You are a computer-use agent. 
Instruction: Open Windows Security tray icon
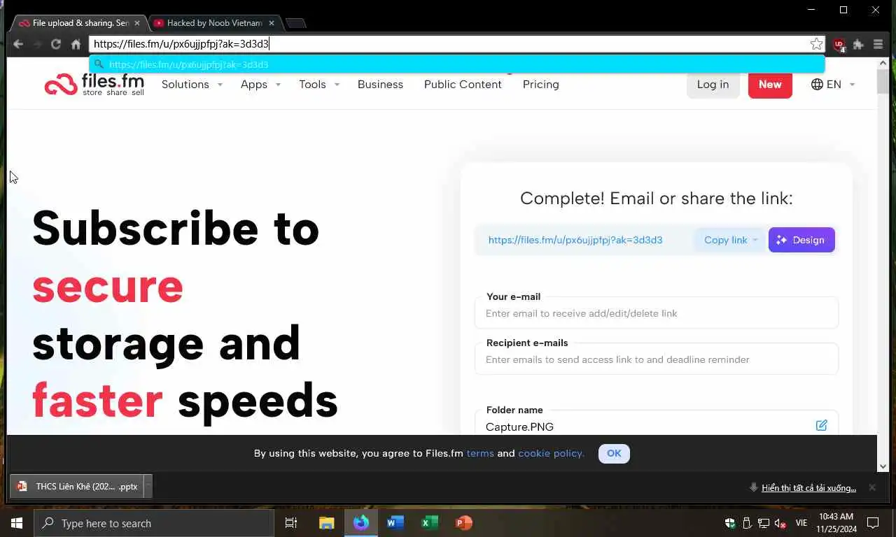(x=730, y=523)
